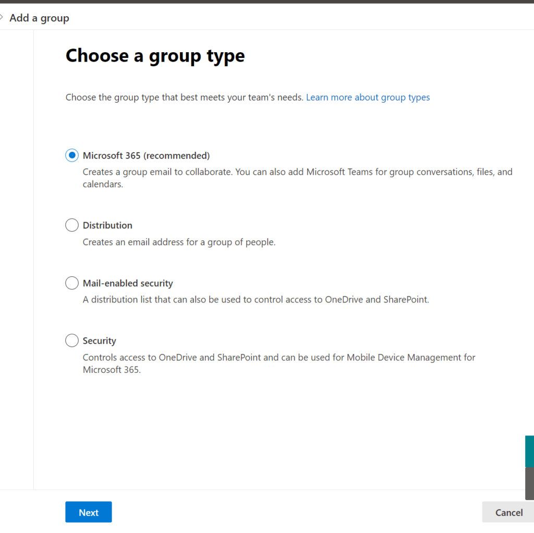Click the chevron beside Add a group
The width and height of the screenshot is (534, 533).
click(2, 17)
